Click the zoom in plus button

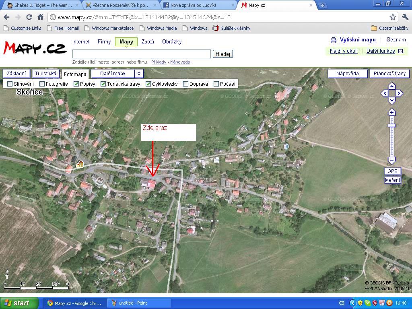coord(392,112)
